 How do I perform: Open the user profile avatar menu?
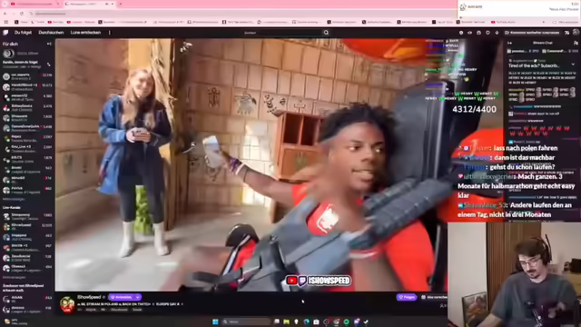(x=576, y=33)
